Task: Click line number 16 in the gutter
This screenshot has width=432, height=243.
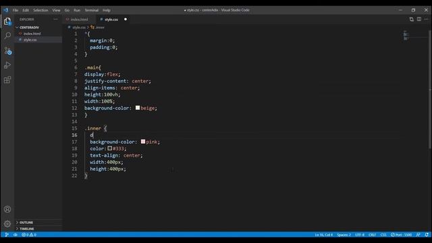Action: point(74,135)
